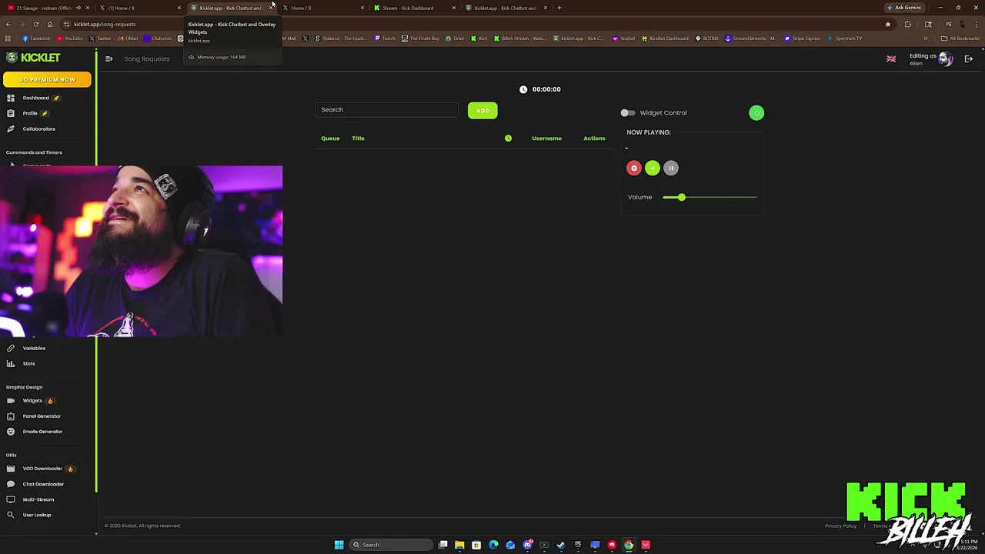Click the Stats bar chart icon
This screenshot has height=554, width=985.
click(11, 363)
